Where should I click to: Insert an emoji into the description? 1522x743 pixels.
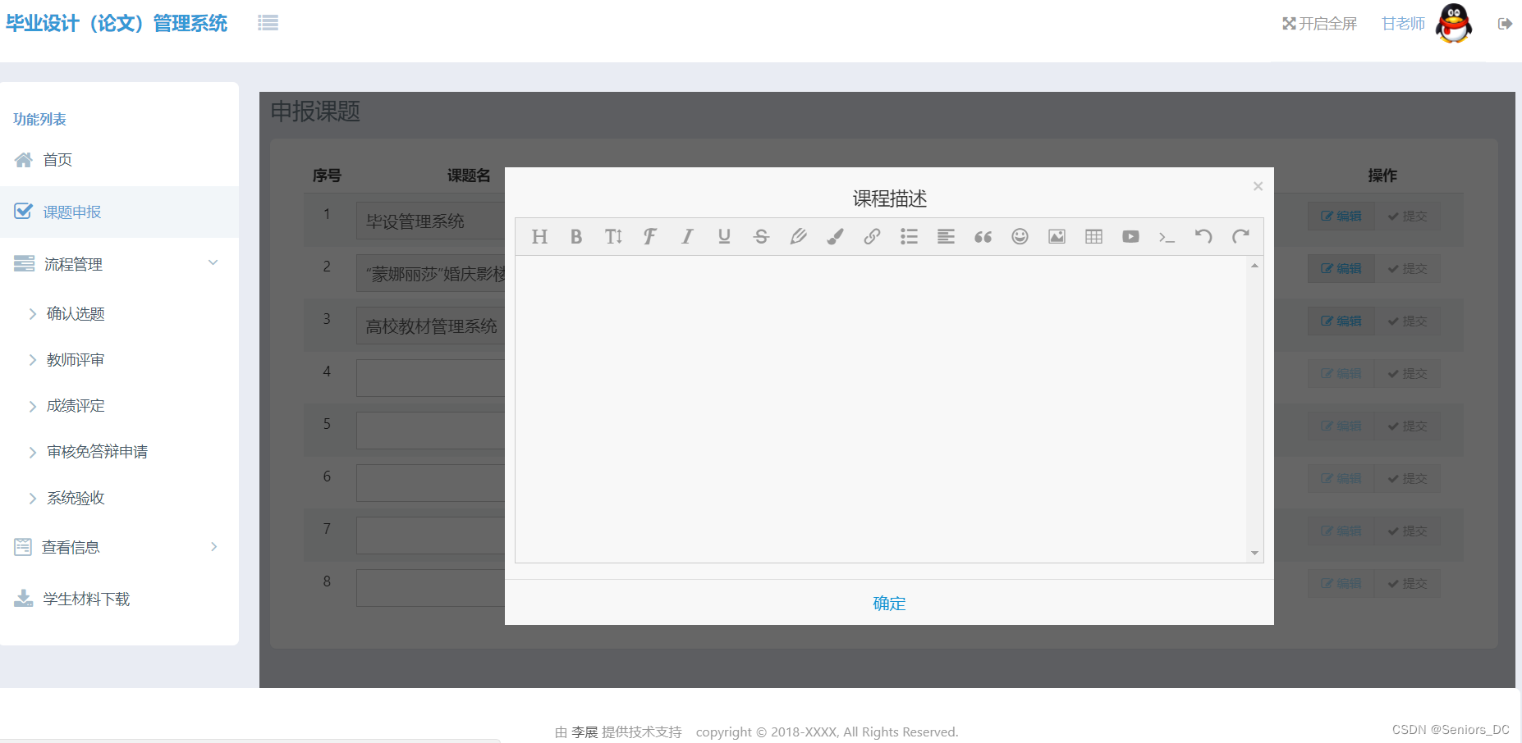(1020, 236)
